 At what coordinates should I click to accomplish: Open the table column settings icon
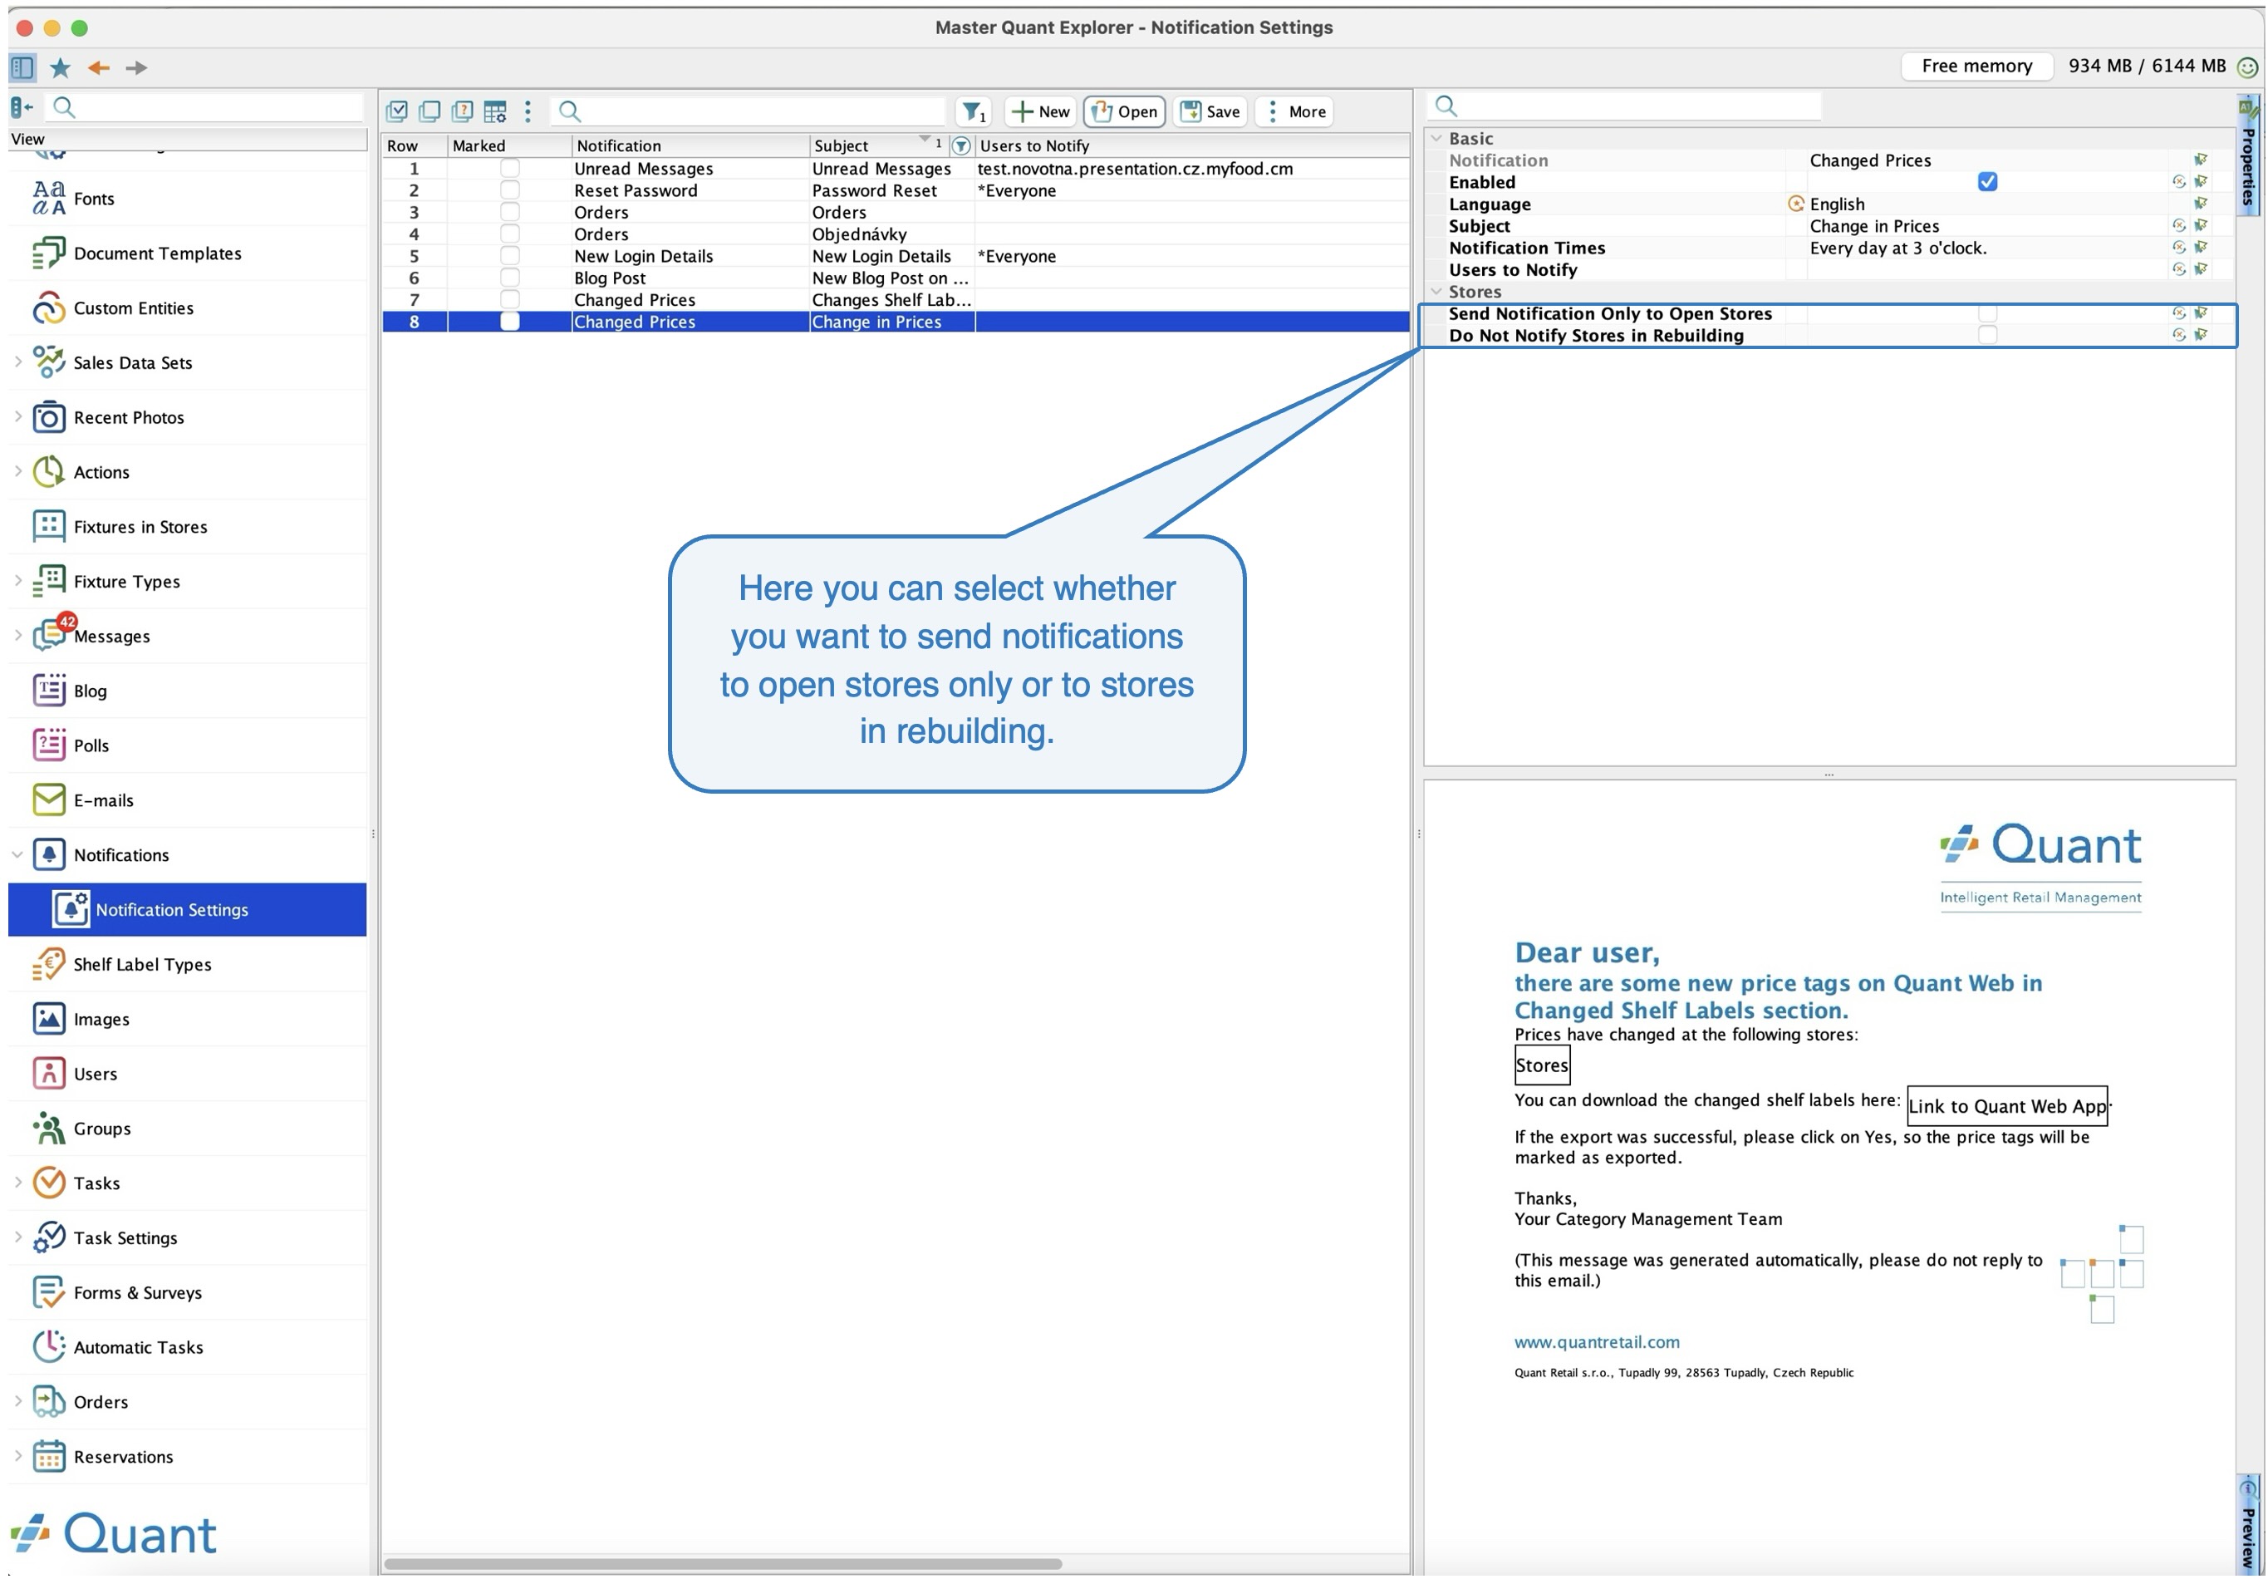click(495, 111)
